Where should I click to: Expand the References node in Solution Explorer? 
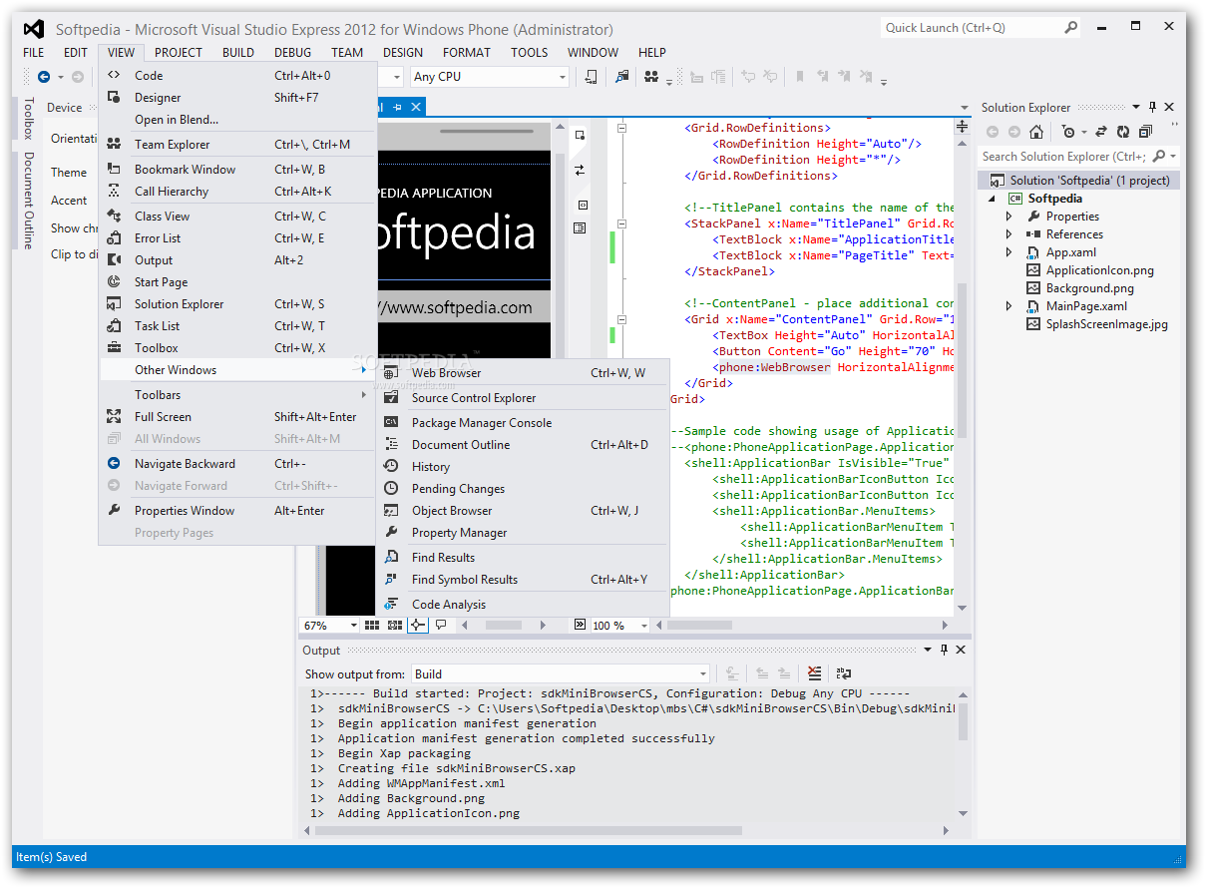pos(1009,234)
